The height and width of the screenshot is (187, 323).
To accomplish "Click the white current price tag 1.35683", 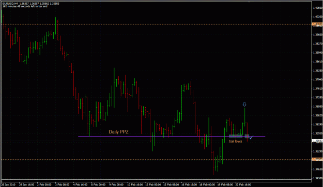I will pos(318,141).
